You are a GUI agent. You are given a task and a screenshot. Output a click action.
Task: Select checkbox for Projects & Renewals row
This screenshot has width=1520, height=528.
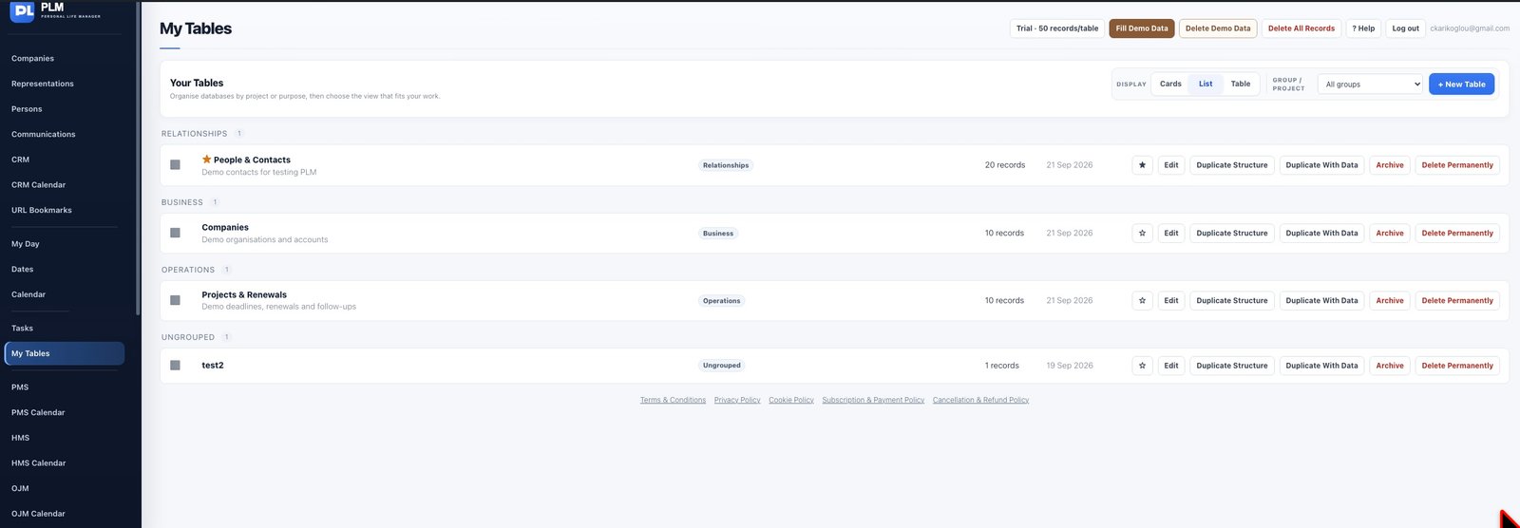175,300
